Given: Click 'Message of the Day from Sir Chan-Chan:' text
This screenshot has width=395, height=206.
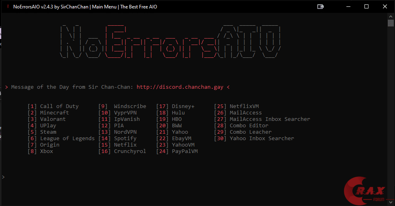Looking at the screenshot, I should [72, 87].
